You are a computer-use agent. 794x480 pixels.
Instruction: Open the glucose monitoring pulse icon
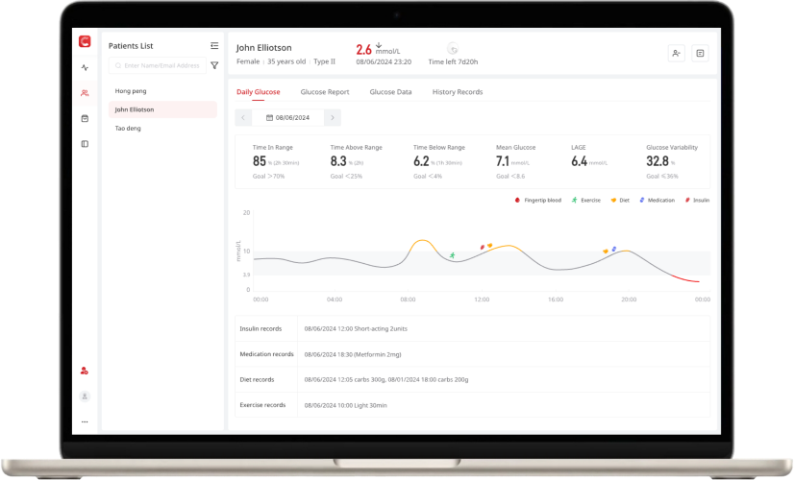pyautogui.click(x=85, y=67)
